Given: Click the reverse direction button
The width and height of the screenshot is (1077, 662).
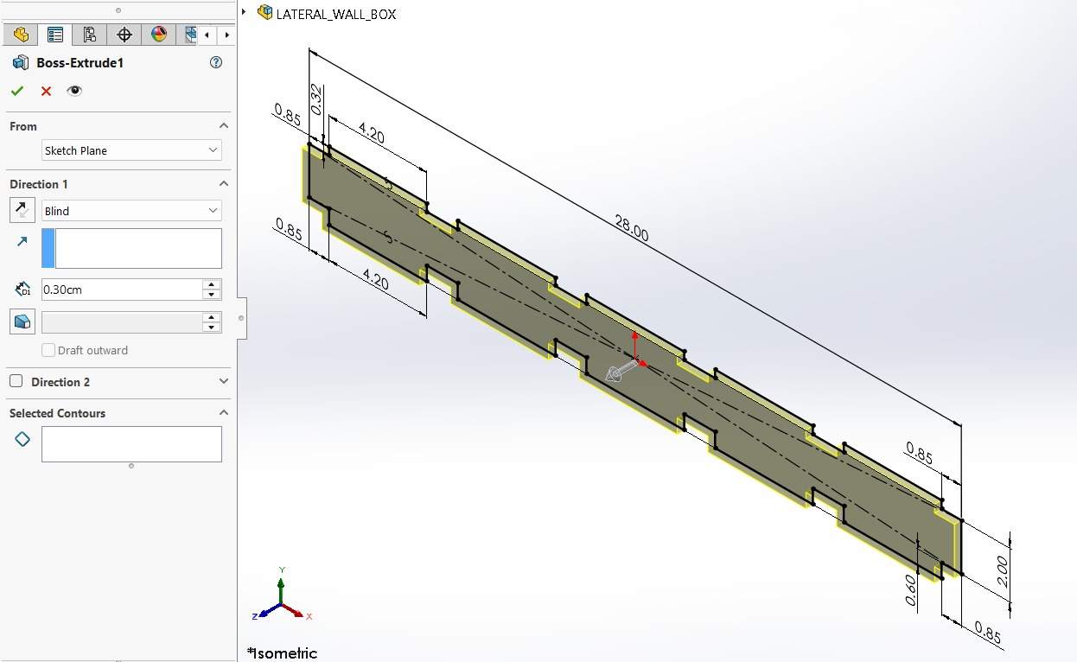Looking at the screenshot, I should click(x=22, y=210).
